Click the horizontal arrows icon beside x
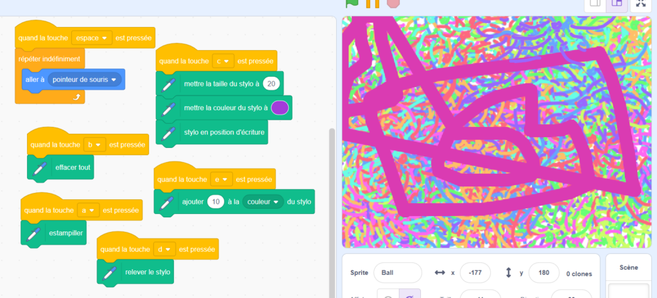This screenshot has width=657, height=298. click(x=439, y=273)
